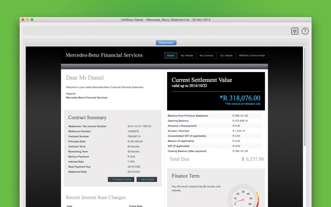Viewport: 331px width, 207px height.
Task: Select the Statement tab
Action: [166, 43]
